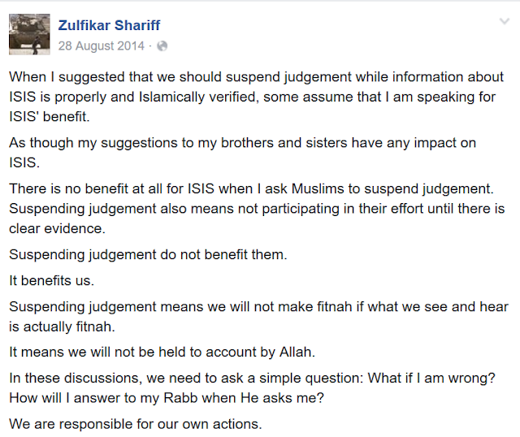
Task: Open the 28 August 2014 timestamp link
Action: pos(102,45)
